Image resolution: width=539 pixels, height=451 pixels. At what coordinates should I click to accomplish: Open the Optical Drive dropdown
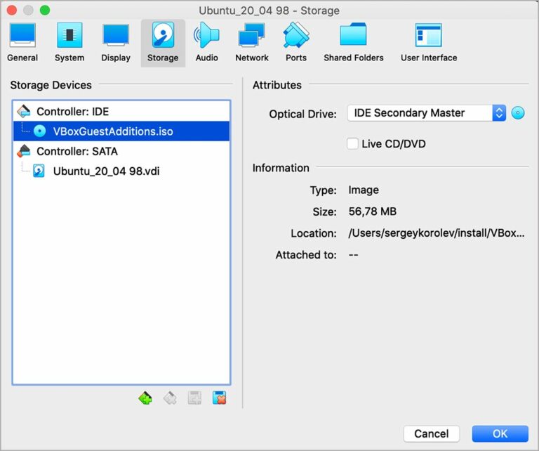[x=426, y=113]
